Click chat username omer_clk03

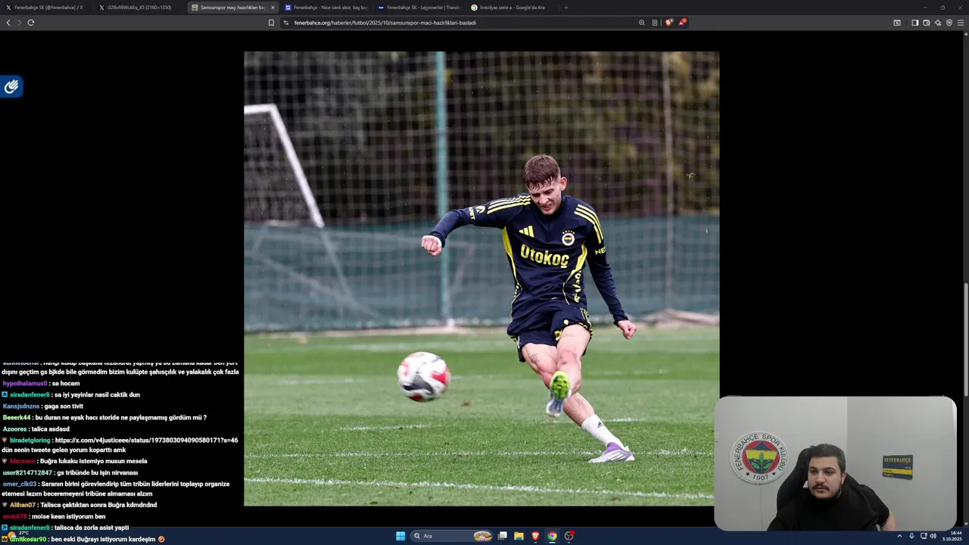[20, 484]
